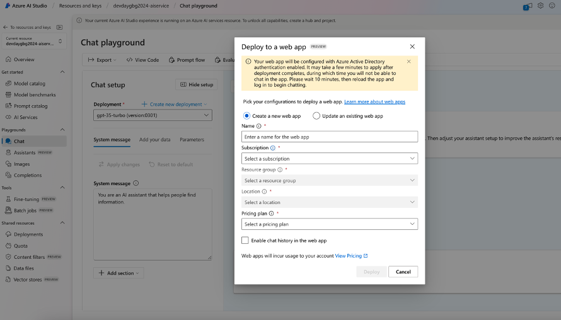561x320 pixels.
Task: Click the System message text area
Action: click(x=153, y=224)
